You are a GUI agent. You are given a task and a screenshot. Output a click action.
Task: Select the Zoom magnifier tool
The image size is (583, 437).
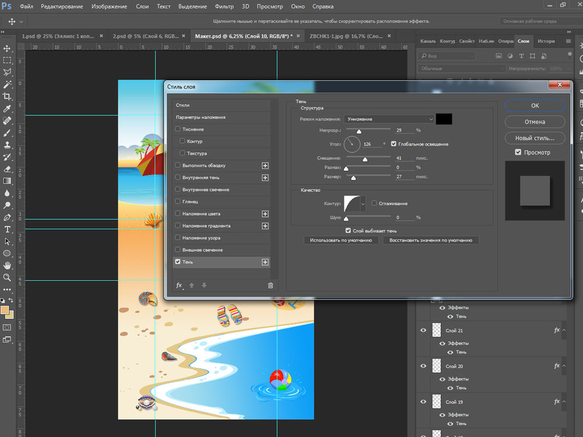click(8, 277)
